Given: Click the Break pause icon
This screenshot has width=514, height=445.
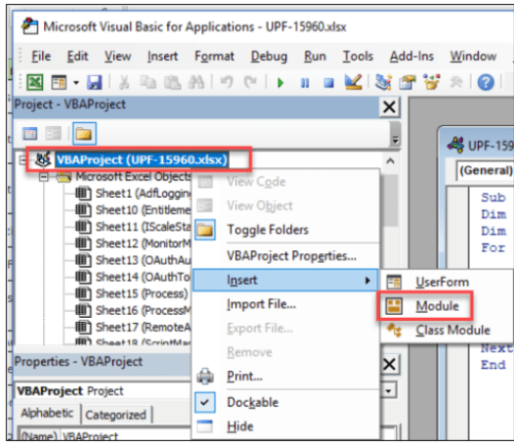Looking at the screenshot, I should [305, 83].
